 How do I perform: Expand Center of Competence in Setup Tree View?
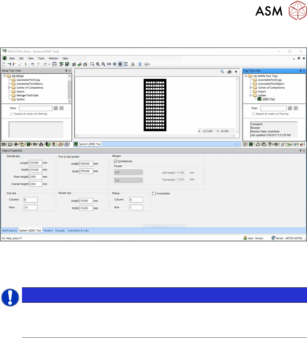click(x=9, y=88)
